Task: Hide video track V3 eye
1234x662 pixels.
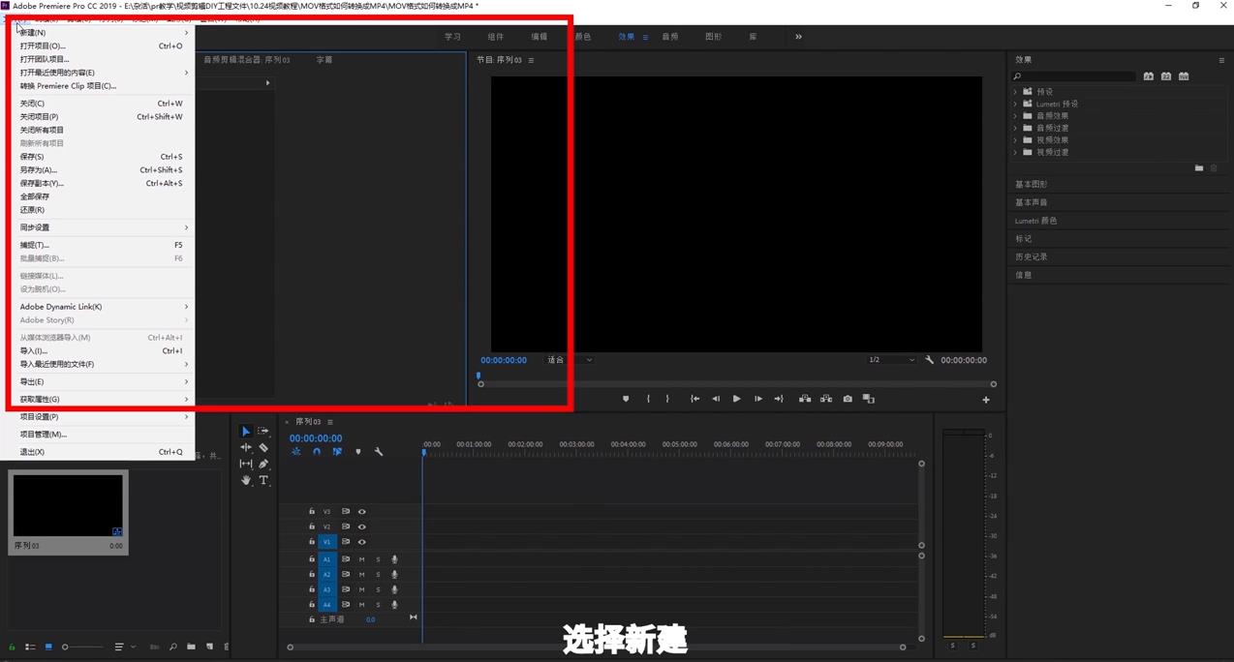Action: (x=362, y=512)
